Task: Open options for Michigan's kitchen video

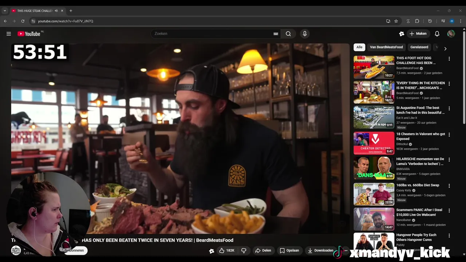Action: pyautogui.click(x=449, y=83)
